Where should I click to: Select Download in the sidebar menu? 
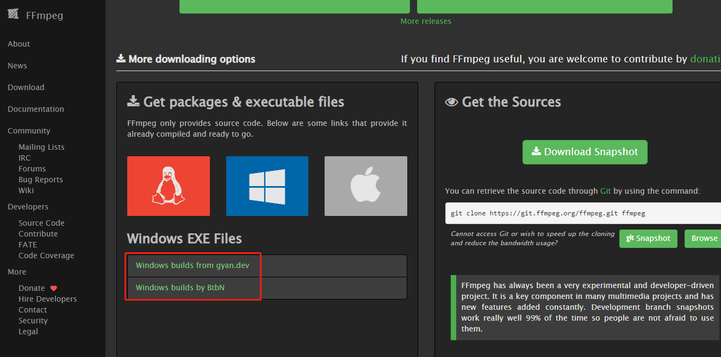point(26,87)
